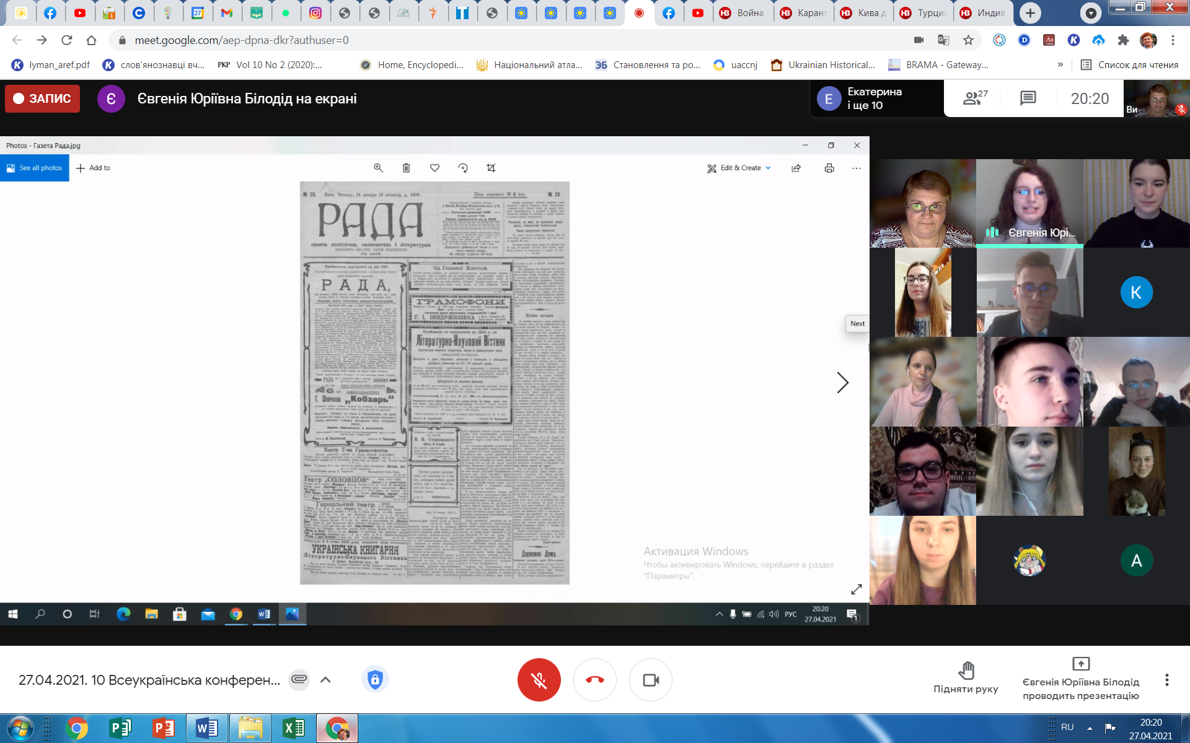Click the ЗАПИС recording indicator

tap(43, 98)
